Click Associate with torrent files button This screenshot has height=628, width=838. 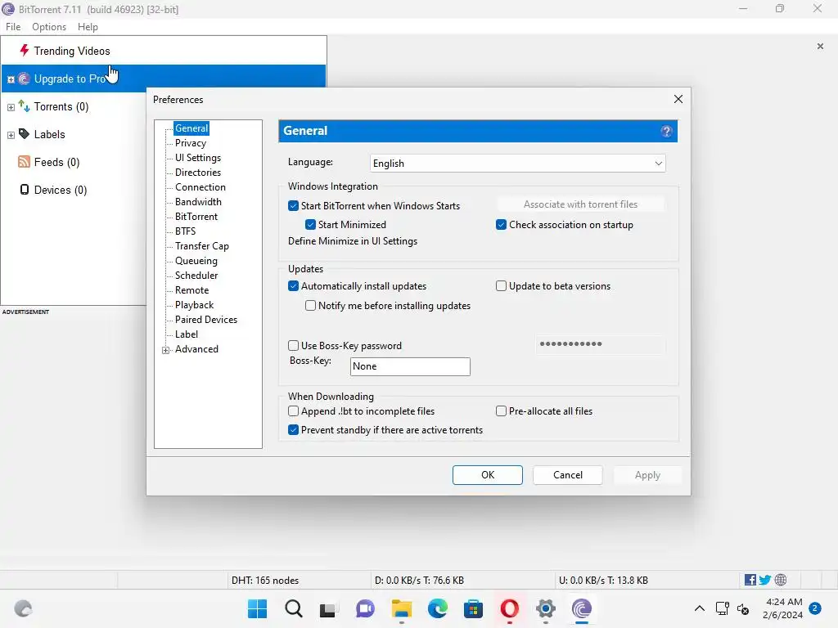(581, 204)
